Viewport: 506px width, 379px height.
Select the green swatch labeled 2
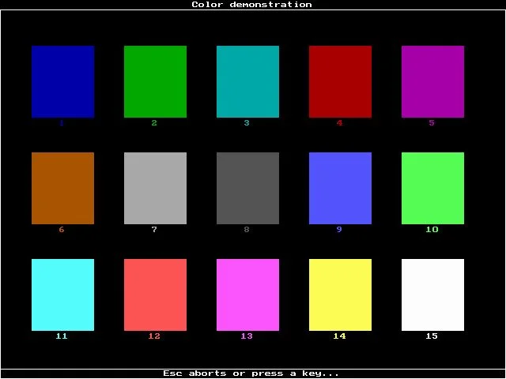point(155,81)
